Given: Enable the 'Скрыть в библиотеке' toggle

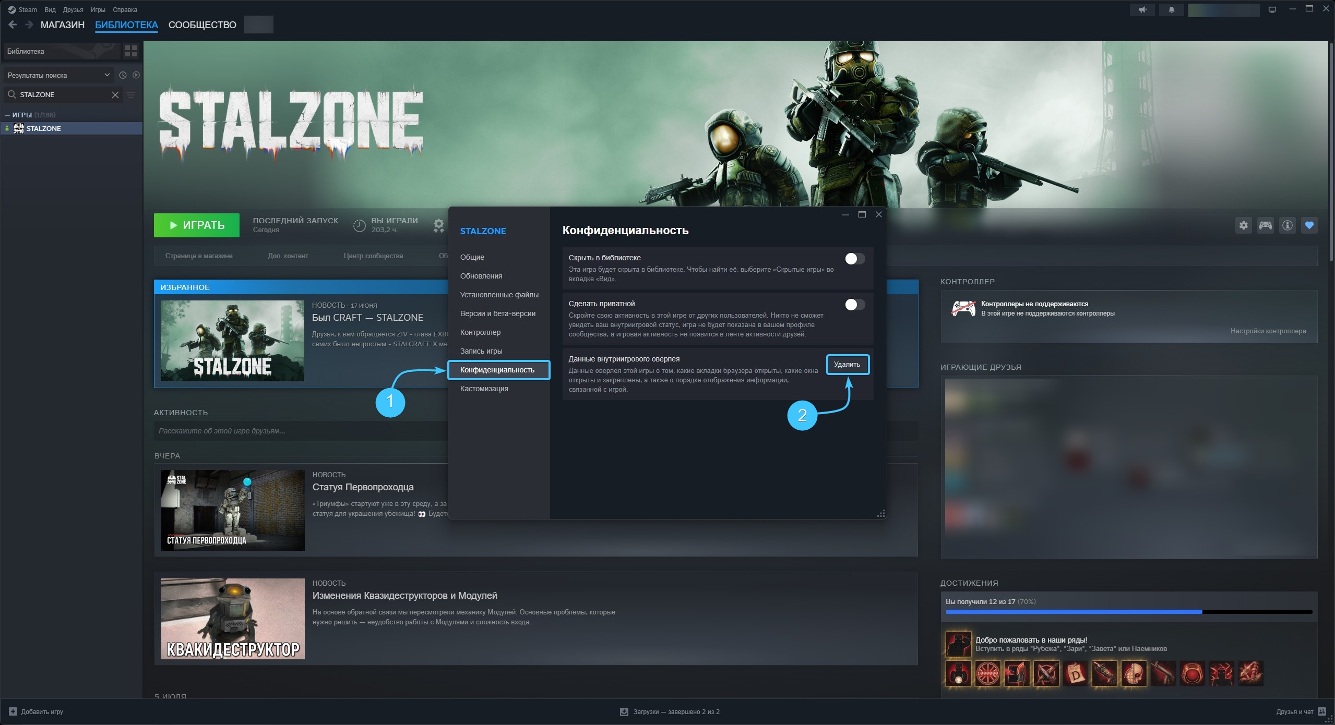Looking at the screenshot, I should click(854, 259).
